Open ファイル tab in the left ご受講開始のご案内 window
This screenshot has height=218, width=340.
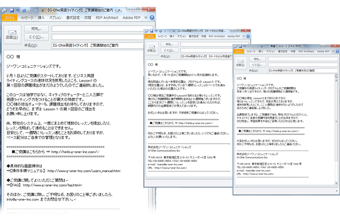[x=10, y=18]
